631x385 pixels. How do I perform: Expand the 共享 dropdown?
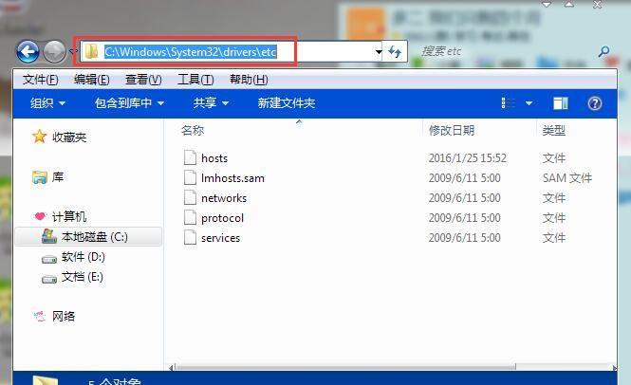click(226, 103)
